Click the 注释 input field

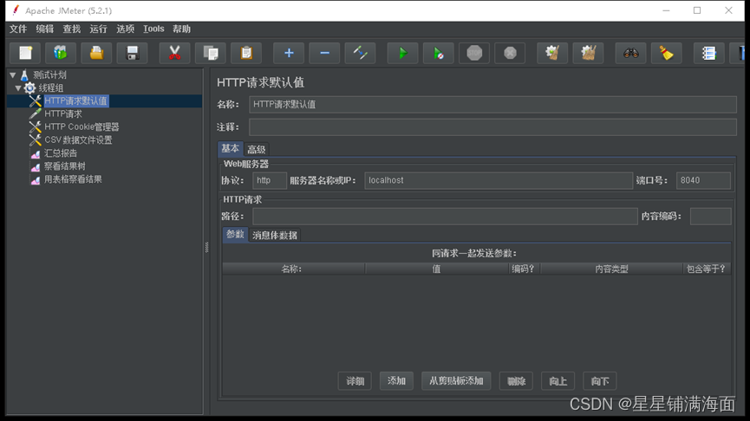point(492,127)
